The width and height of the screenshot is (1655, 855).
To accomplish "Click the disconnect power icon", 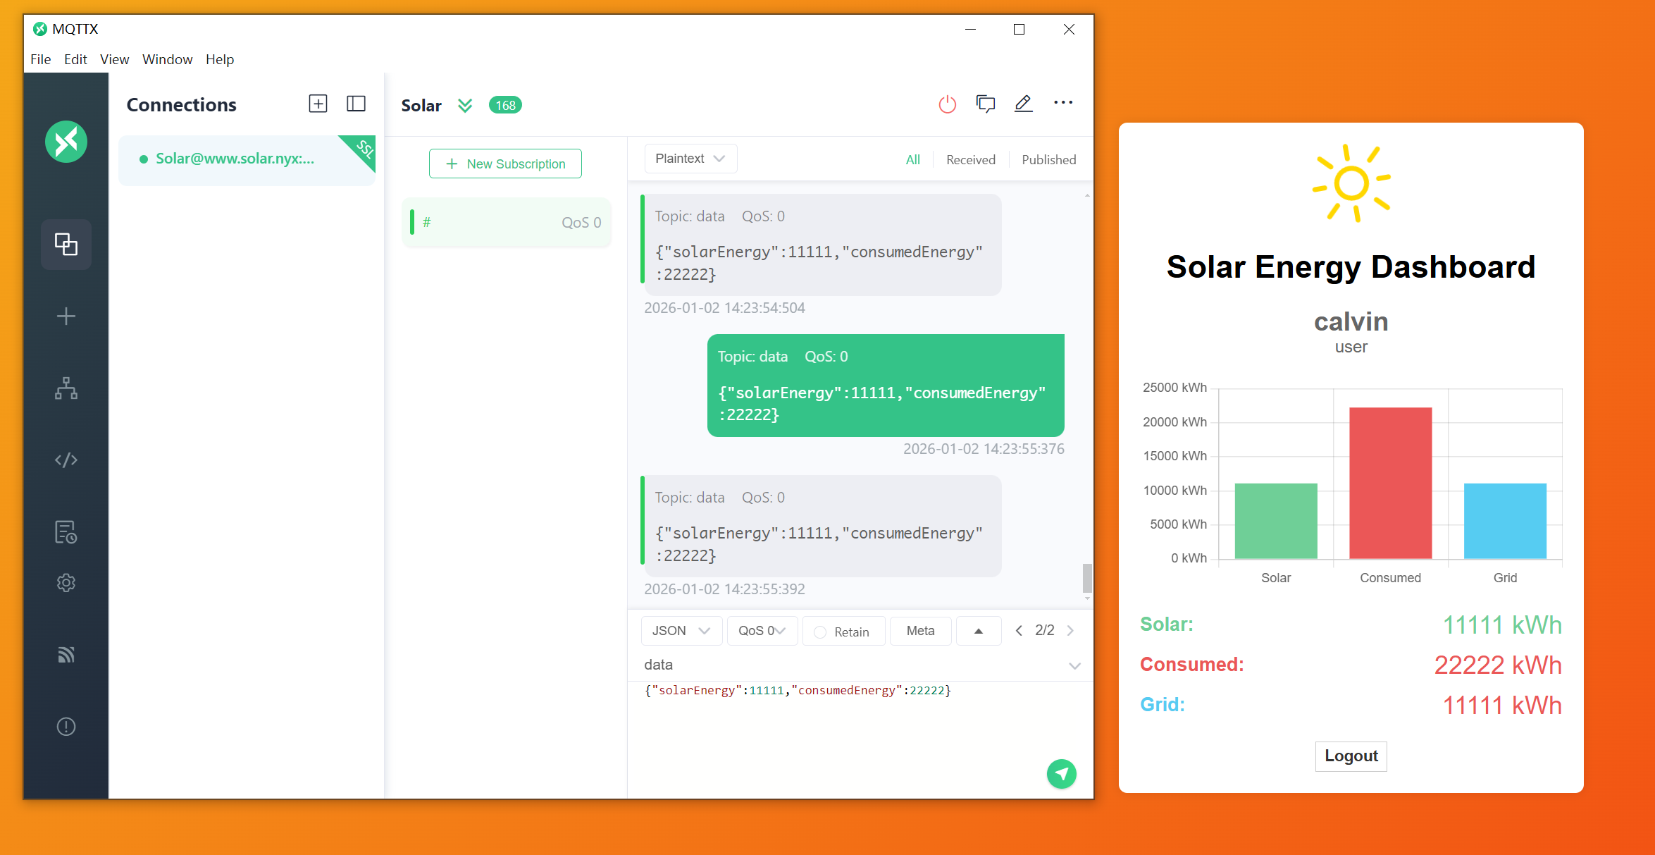I will (x=947, y=104).
